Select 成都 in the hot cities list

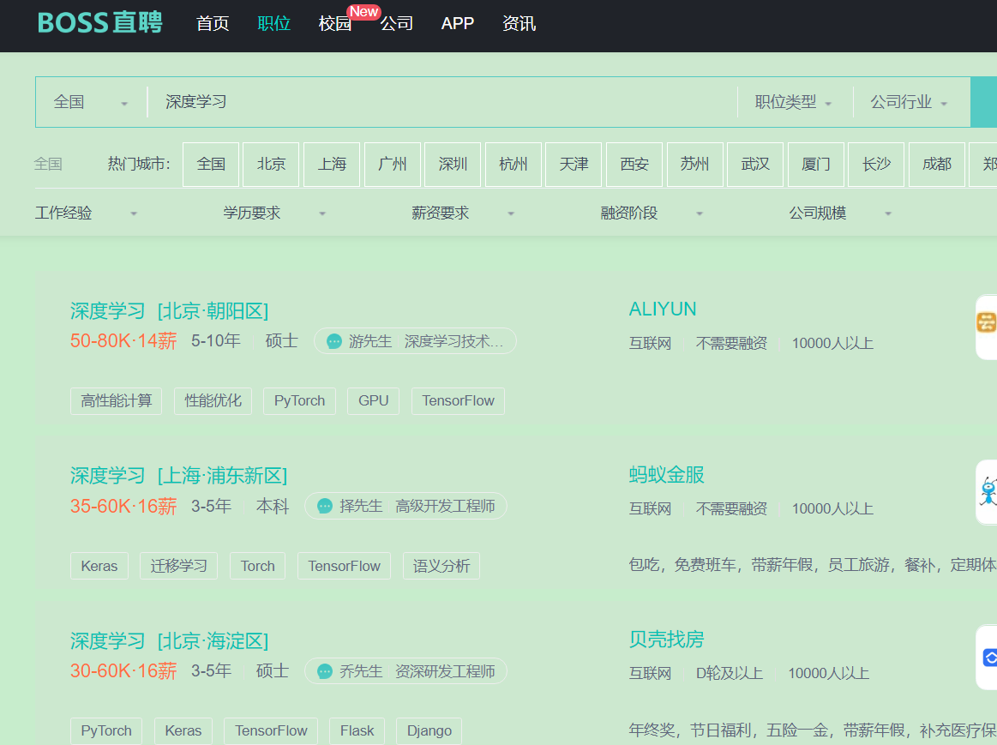click(937, 165)
